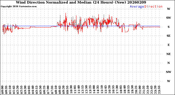The image size is (175, 95).
Task: Click the Copyright 2026 Curtronics.com text
Action: 19,6
